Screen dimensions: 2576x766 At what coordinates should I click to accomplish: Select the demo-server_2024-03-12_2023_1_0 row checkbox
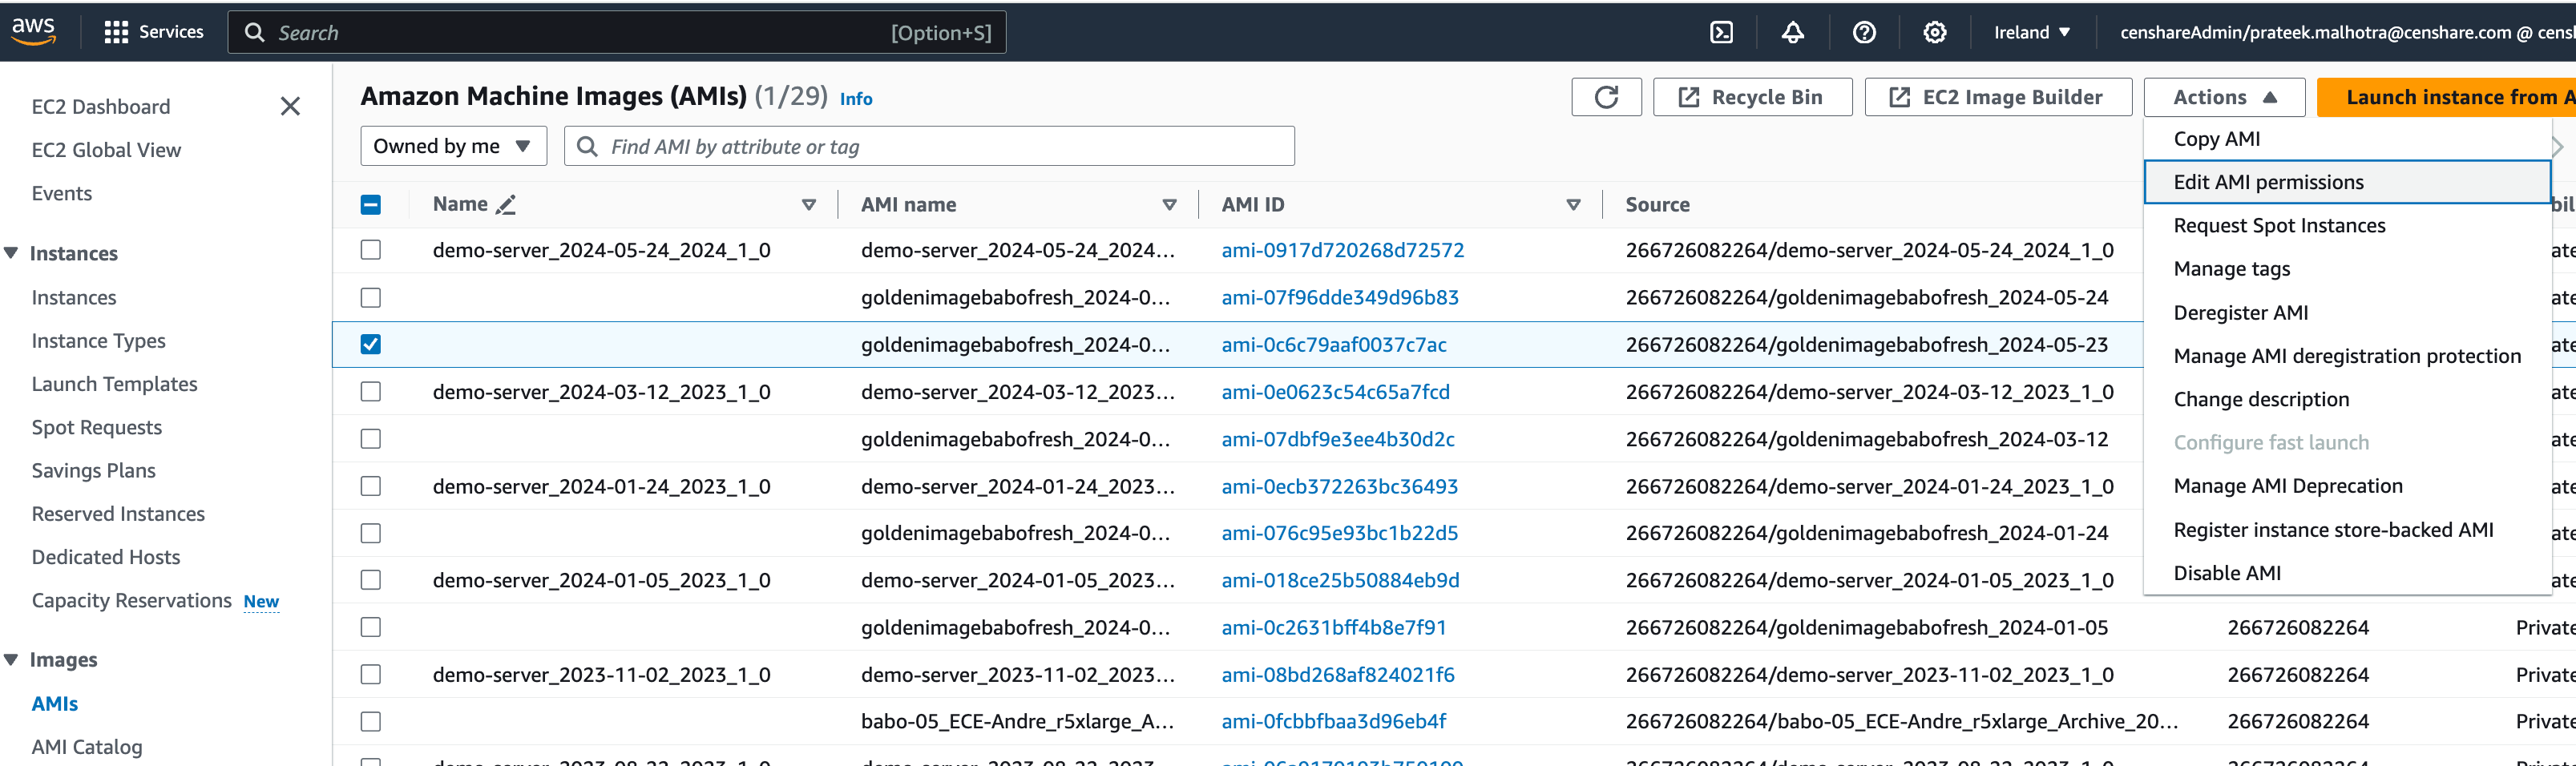pyautogui.click(x=370, y=391)
